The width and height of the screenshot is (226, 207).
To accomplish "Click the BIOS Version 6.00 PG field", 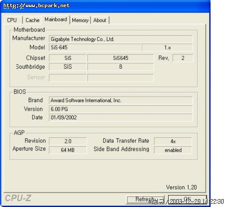I will click(121, 109).
